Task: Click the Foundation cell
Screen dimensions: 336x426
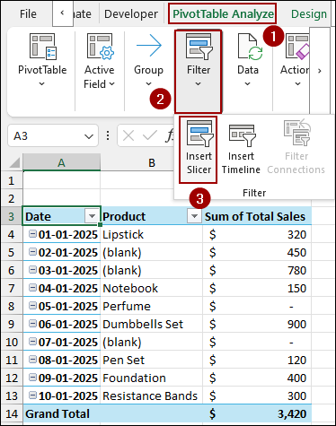Action: [x=152, y=378]
